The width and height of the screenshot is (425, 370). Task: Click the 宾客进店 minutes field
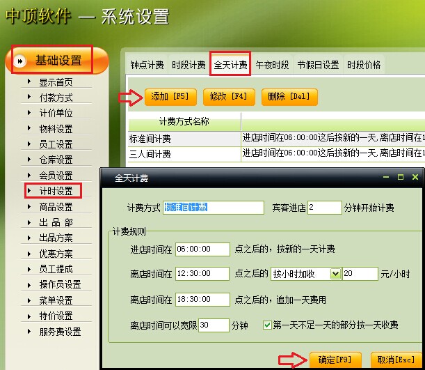[324, 208]
